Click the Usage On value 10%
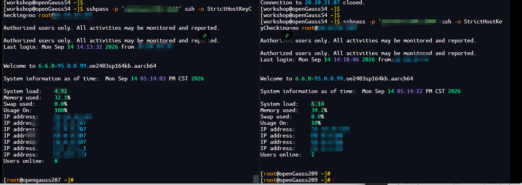Viewport: 522px width, 185px height. click(316, 123)
